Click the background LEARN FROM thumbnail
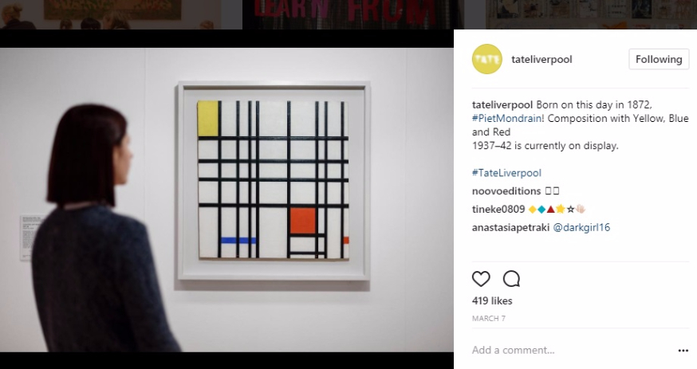 click(x=352, y=14)
